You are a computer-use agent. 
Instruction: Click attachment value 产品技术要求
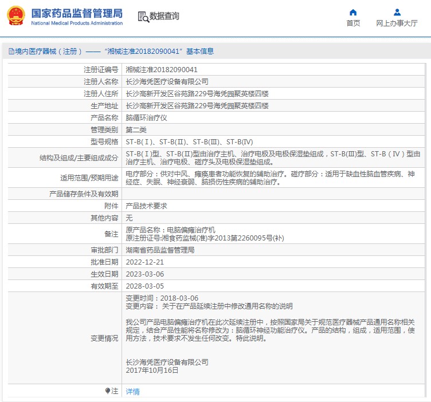[x=146, y=206]
